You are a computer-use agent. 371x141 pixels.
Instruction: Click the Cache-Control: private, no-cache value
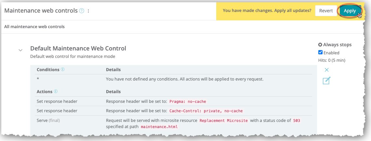pos(206,111)
